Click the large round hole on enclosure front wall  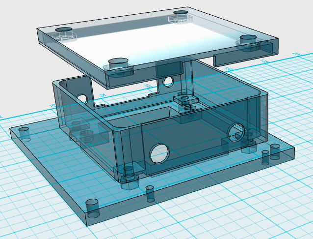pos(159,153)
